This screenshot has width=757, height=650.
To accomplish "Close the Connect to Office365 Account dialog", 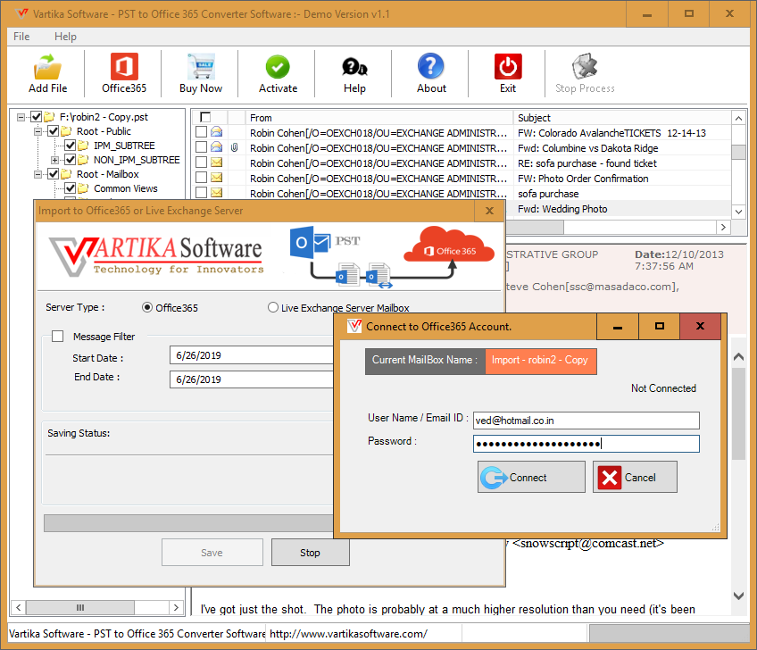I will (700, 327).
